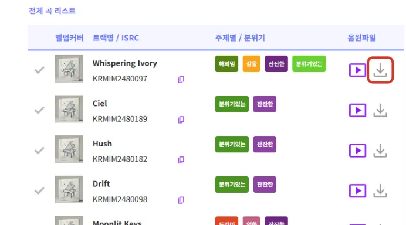
Task: Download the Ciel audio file
Action: (380, 110)
